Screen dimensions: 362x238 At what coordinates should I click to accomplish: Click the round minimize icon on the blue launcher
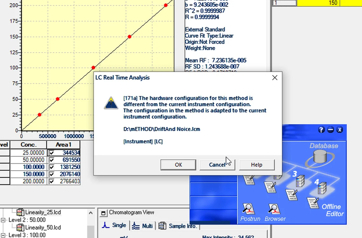pyautogui.click(x=331, y=130)
